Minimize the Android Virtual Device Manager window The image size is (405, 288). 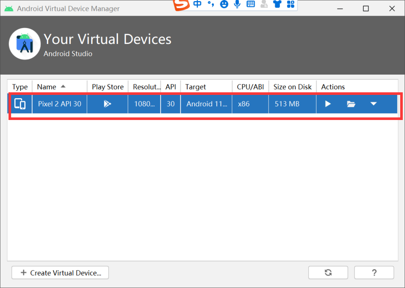tap(340, 9)
